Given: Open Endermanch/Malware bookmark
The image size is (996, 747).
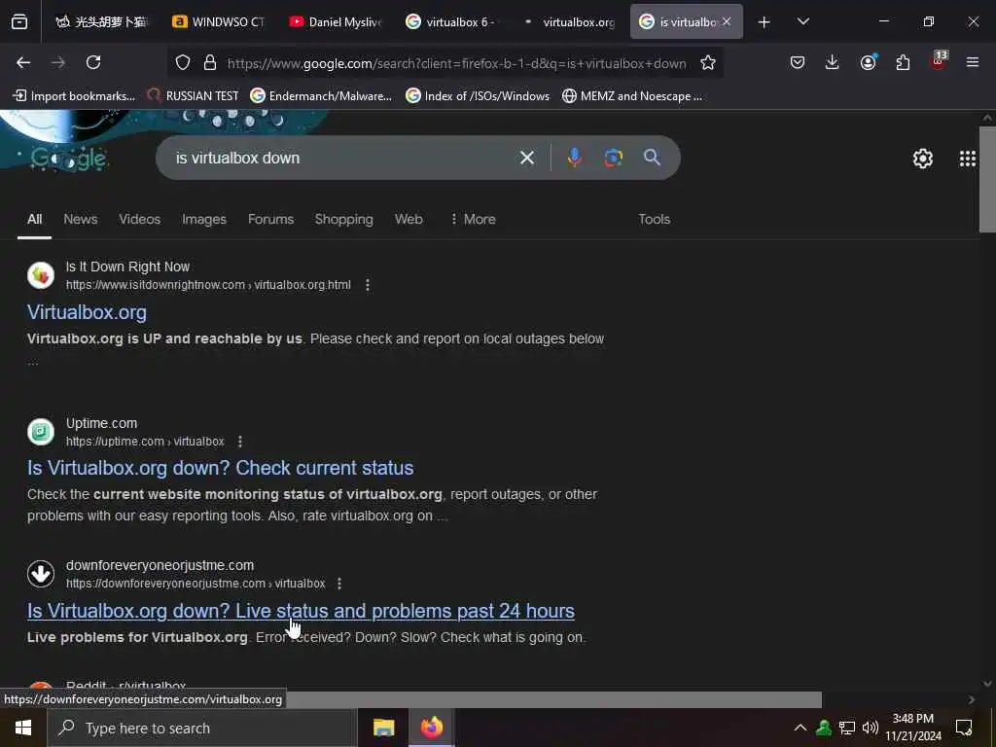Looking at the screenshot, I should 321,96.
